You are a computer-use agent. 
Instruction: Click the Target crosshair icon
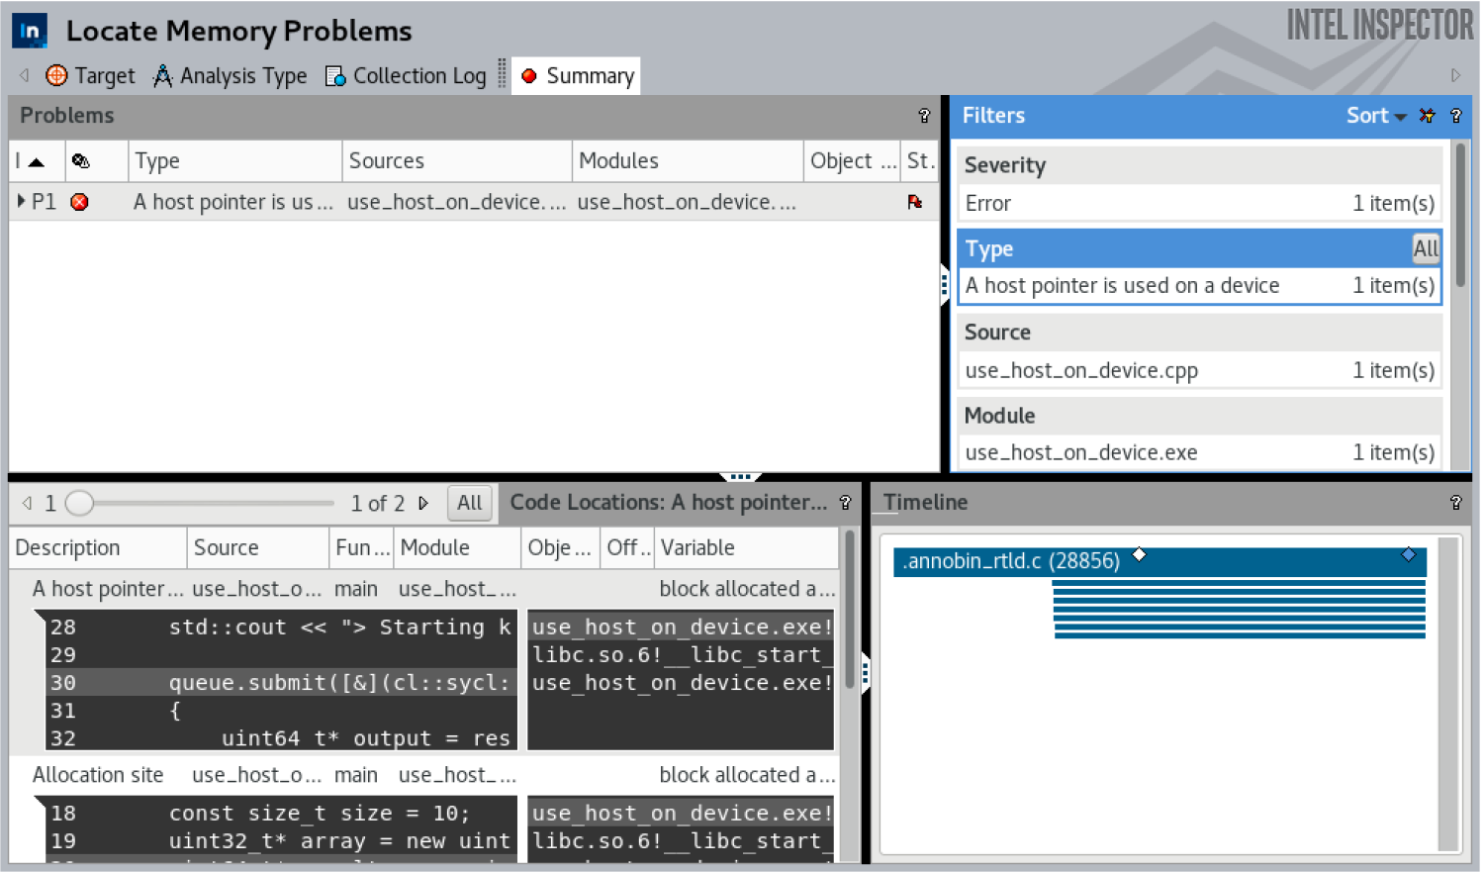[x=57, y=75]
